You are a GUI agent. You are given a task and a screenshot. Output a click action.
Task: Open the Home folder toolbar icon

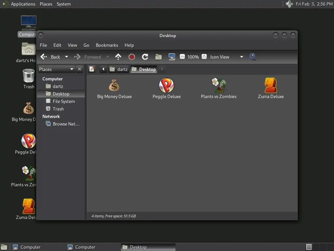coord(159,57)
